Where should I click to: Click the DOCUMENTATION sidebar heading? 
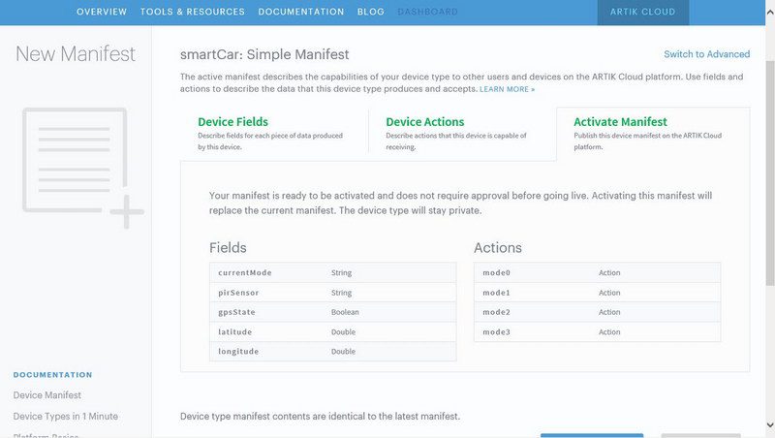pos(53,375)
